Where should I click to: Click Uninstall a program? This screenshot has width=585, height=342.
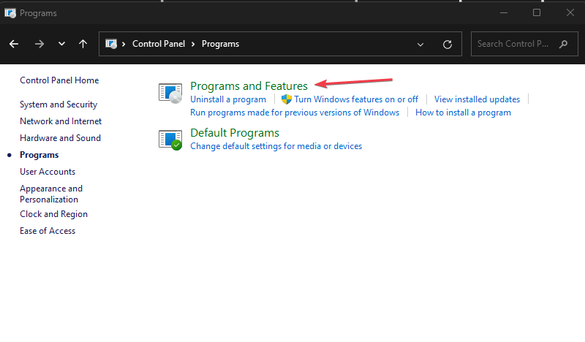(x=228, y=99)
